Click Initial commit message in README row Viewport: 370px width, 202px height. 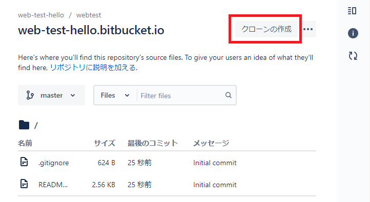click(215, 185)
